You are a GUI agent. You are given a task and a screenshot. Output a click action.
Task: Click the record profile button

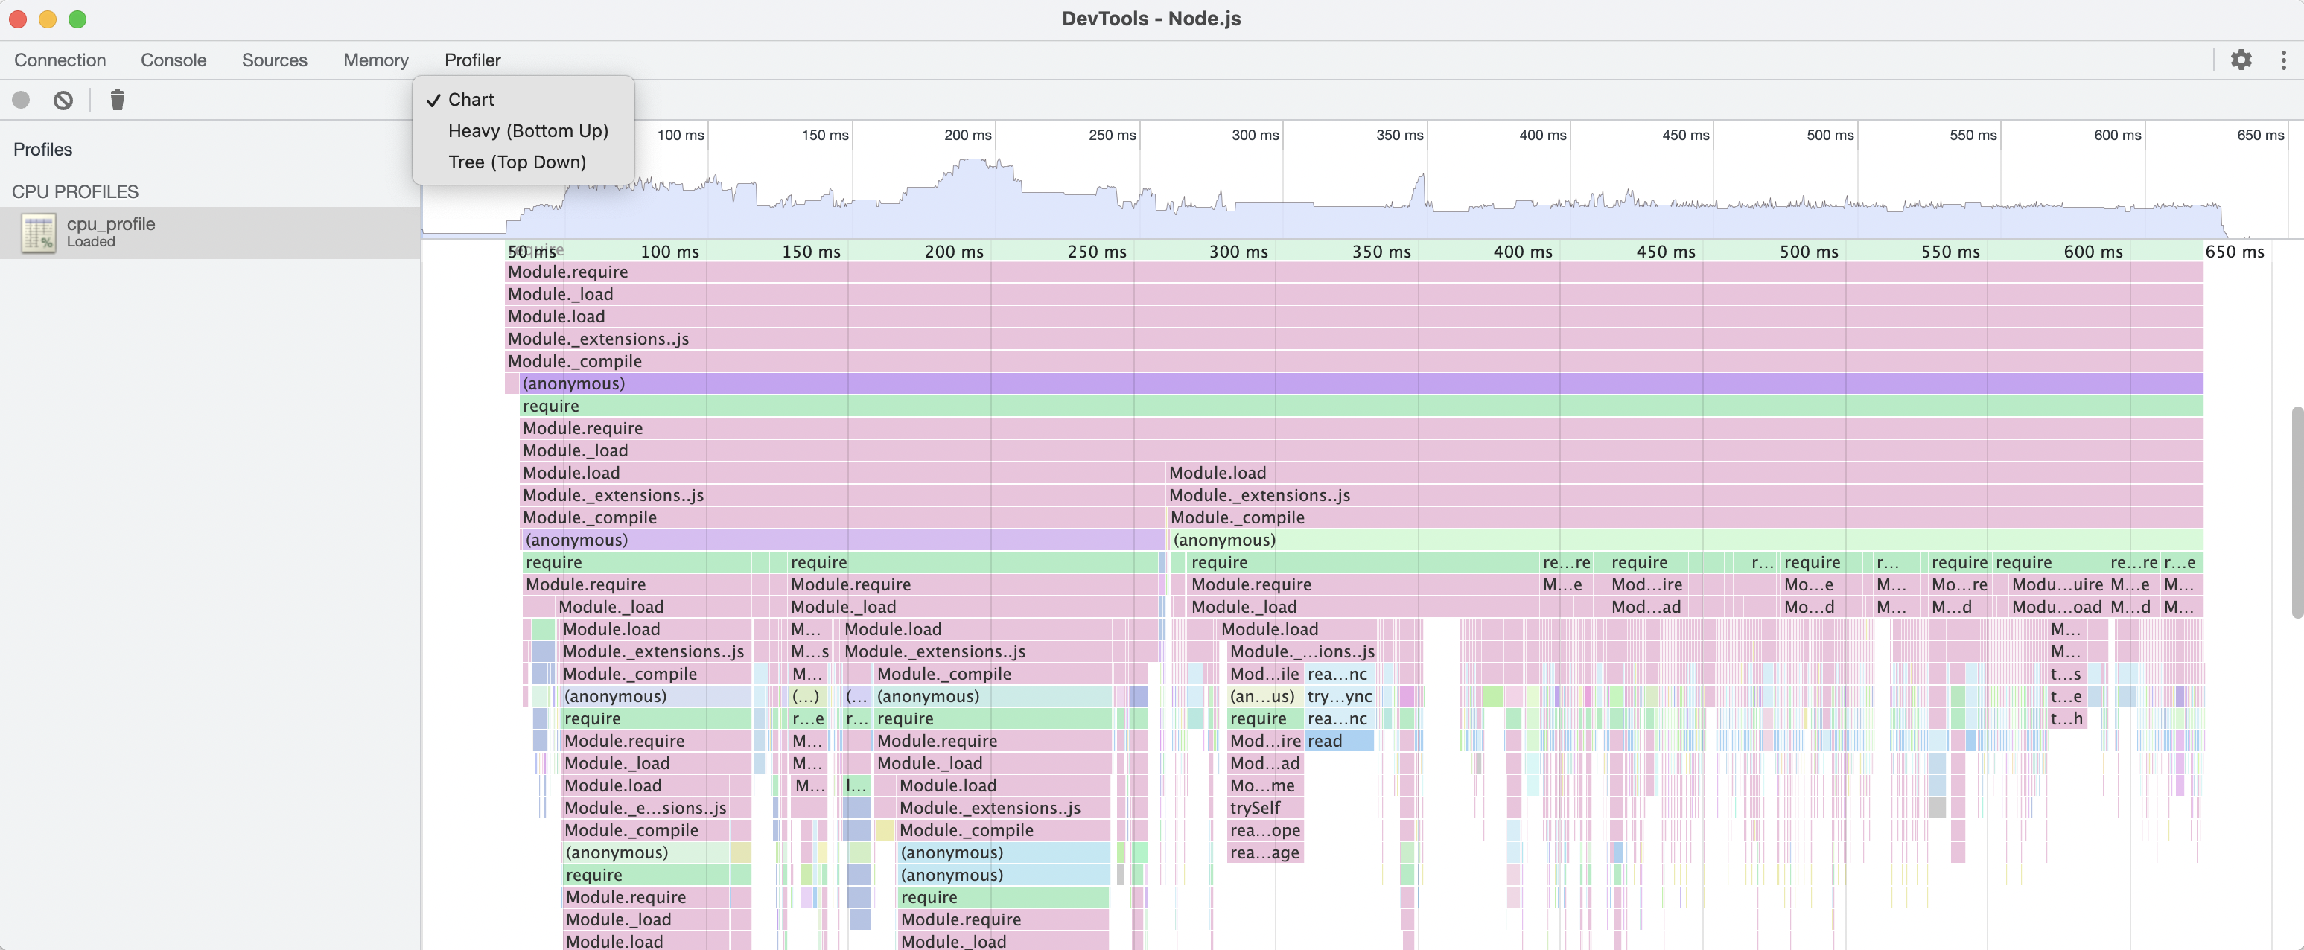tap(21, 101)
